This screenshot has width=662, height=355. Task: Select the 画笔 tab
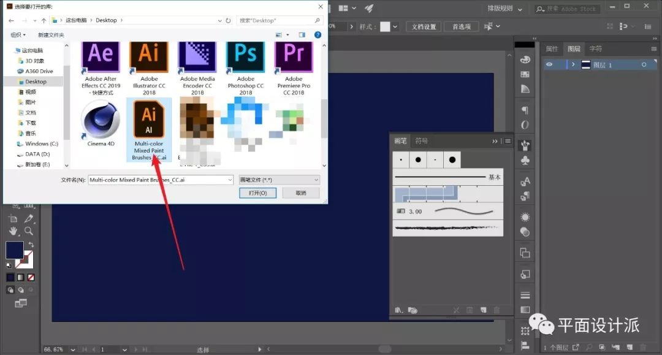pos(400,141)
